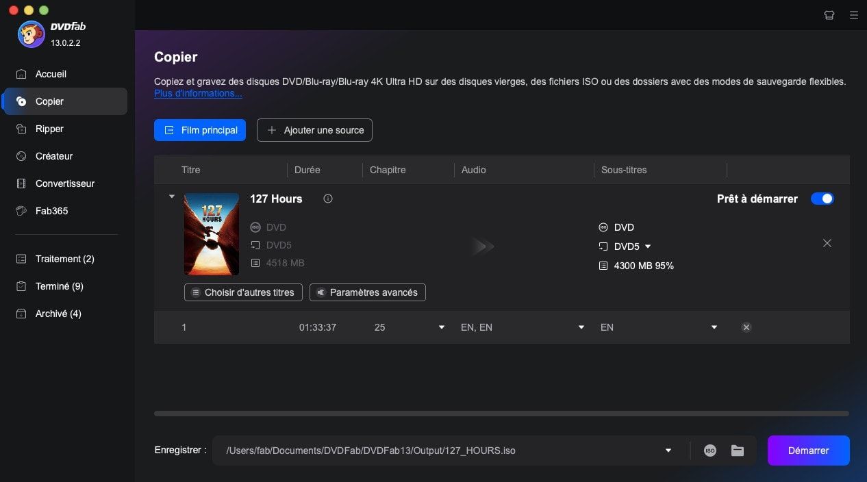Click the 127 Hours poster thumbnail

click(x=212, y=234)
